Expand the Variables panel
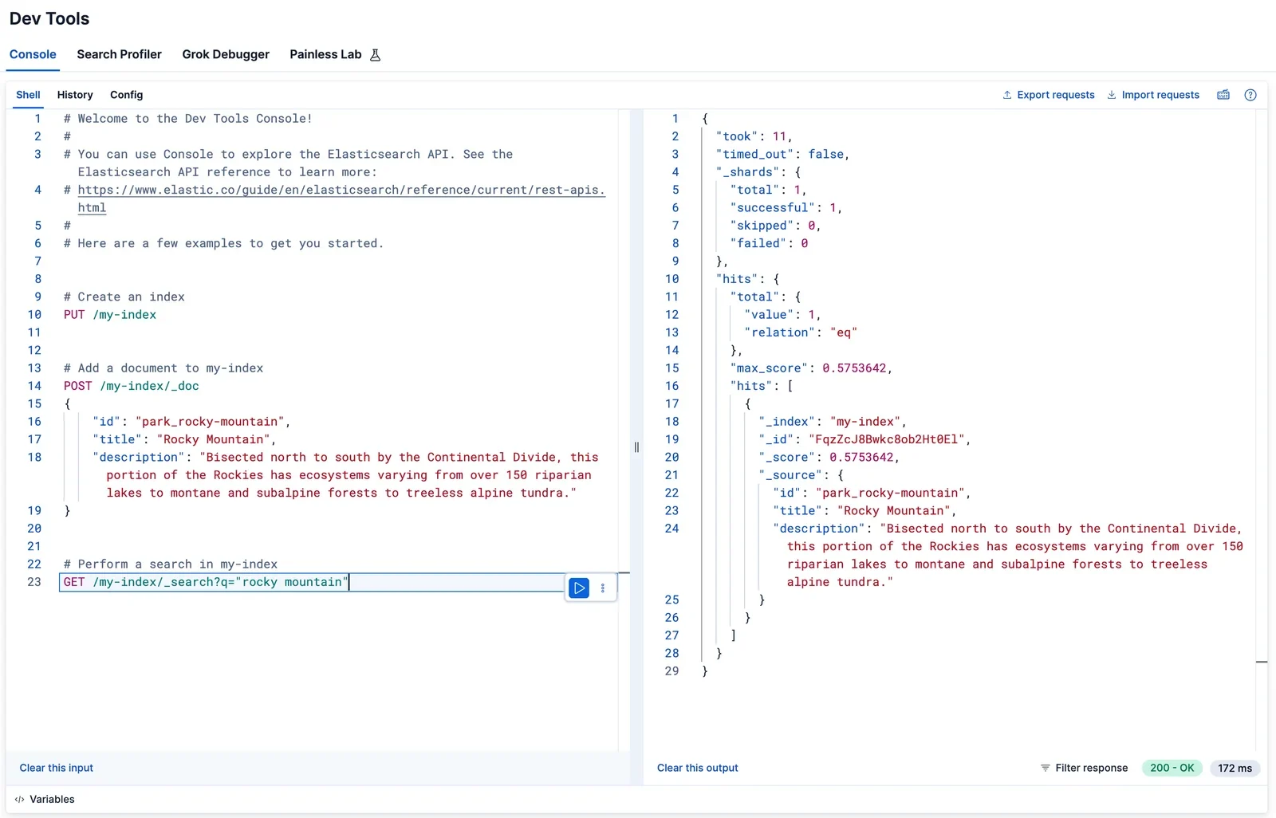 point(45,799)
